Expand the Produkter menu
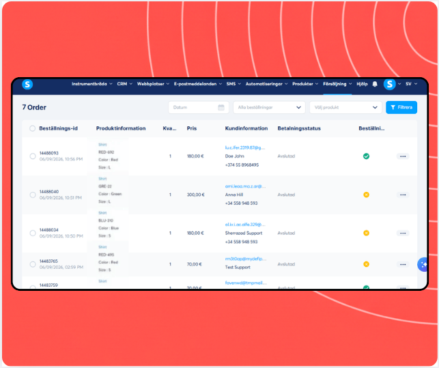 pos(305,84)
